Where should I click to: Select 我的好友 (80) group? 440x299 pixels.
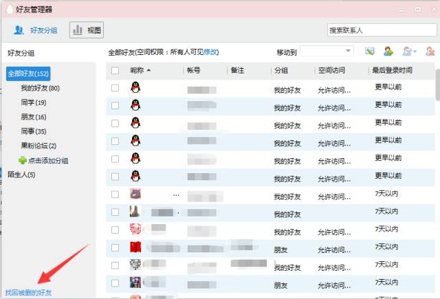[x=40, y=88]
